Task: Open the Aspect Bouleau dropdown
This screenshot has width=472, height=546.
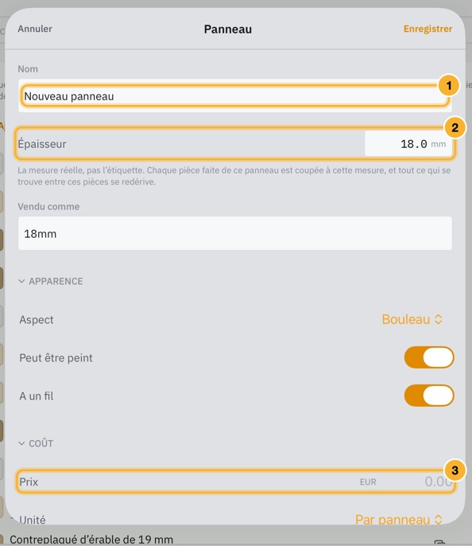Action: pos(412,319)
